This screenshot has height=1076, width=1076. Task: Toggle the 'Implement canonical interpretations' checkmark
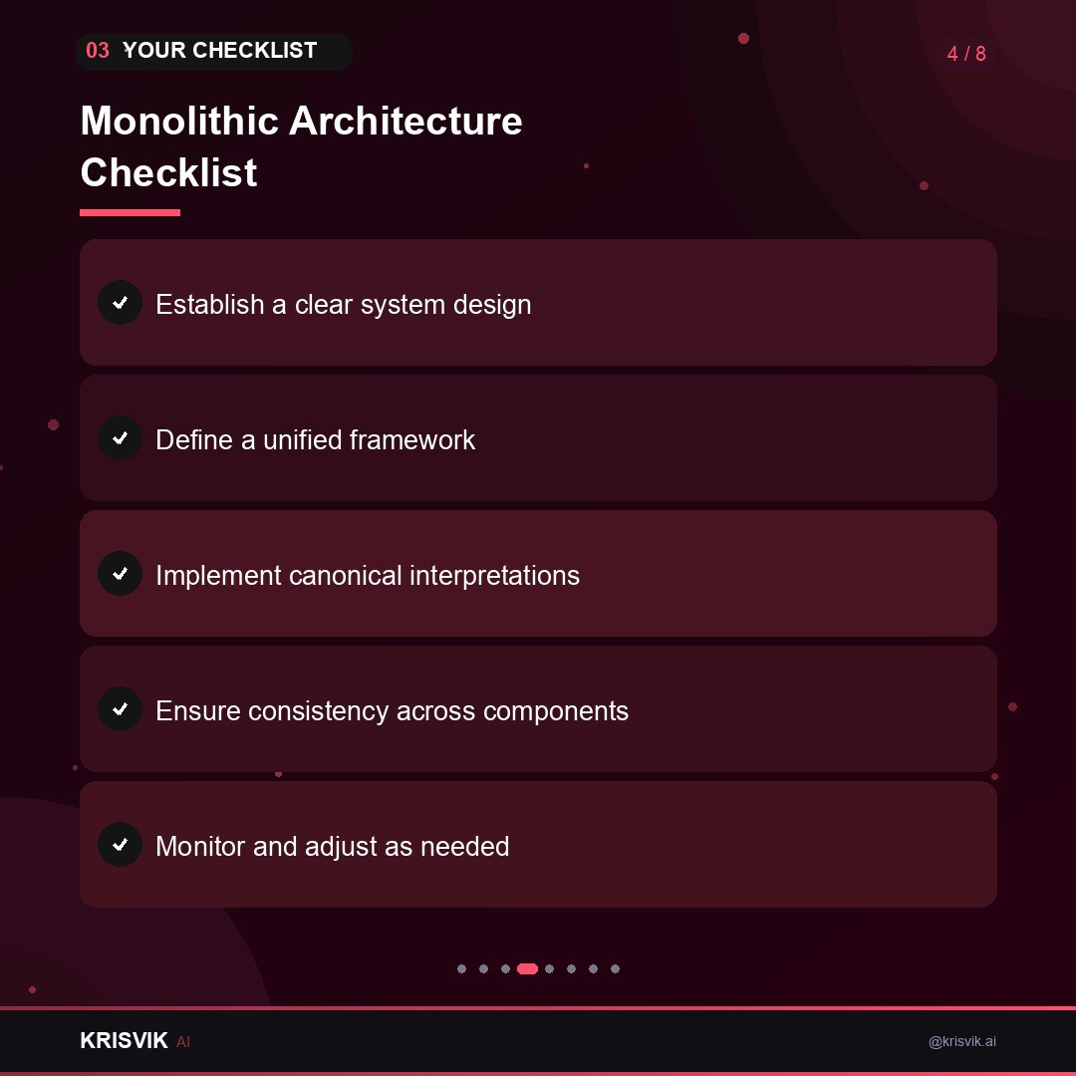click(121, 574)
